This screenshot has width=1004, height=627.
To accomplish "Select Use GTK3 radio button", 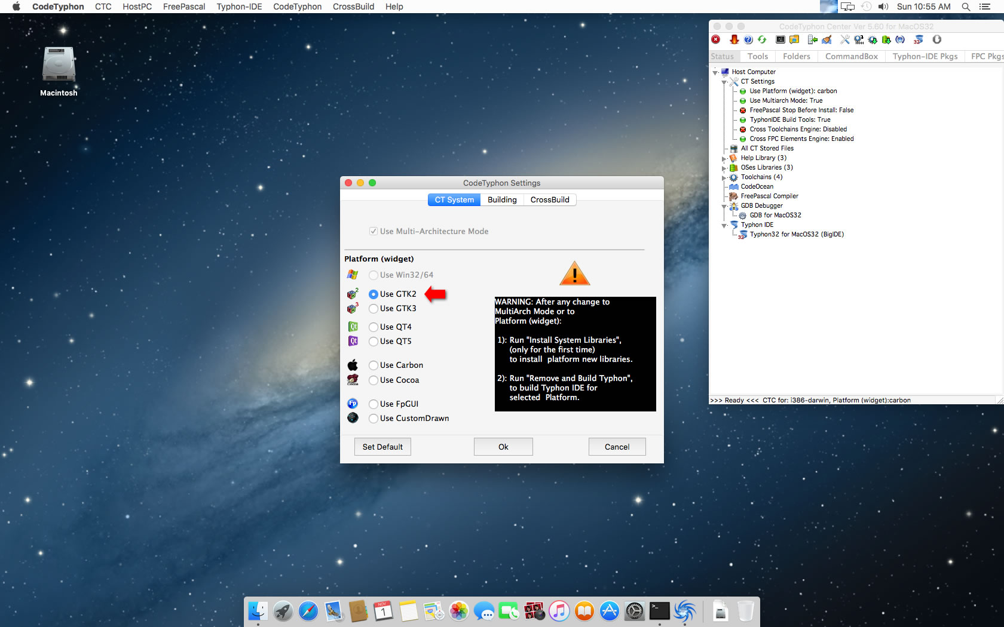I will point(374,309).
